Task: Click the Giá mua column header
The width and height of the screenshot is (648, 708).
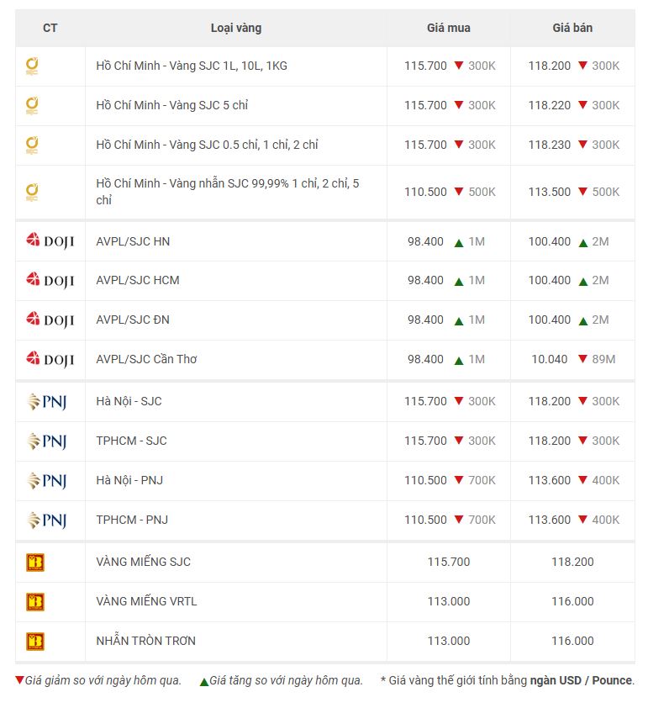Action: coord(448,28)
